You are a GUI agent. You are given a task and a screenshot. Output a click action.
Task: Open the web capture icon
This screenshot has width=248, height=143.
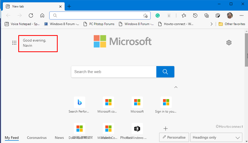coord(218,15)
